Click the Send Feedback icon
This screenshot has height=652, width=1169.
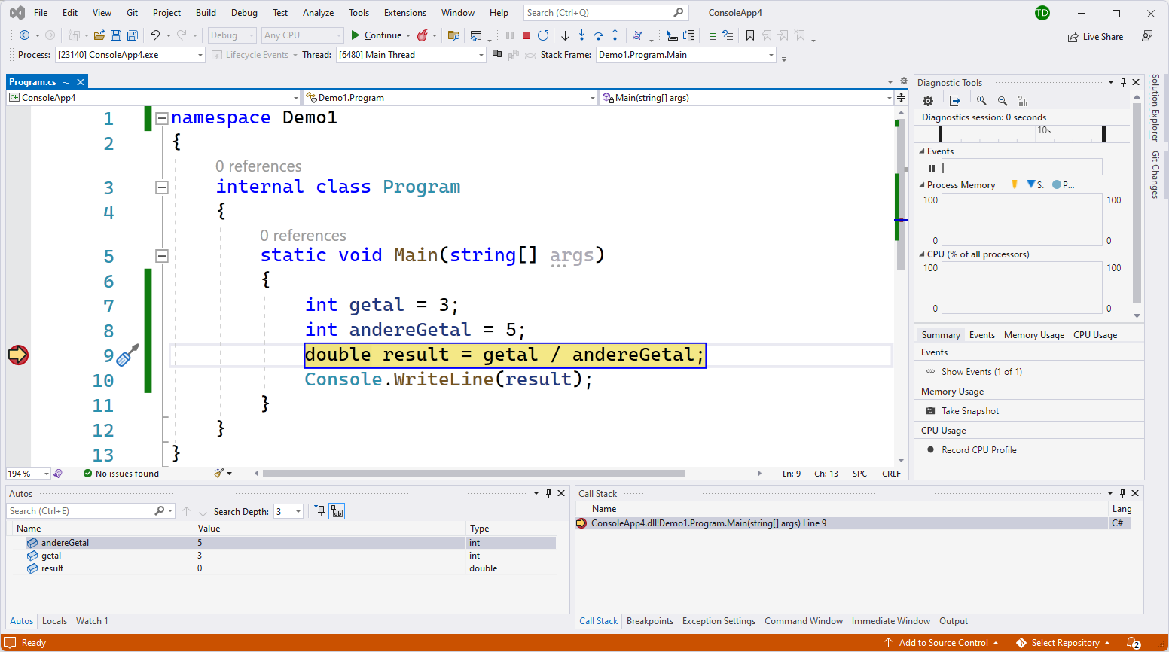click(x=1147, y=36)
